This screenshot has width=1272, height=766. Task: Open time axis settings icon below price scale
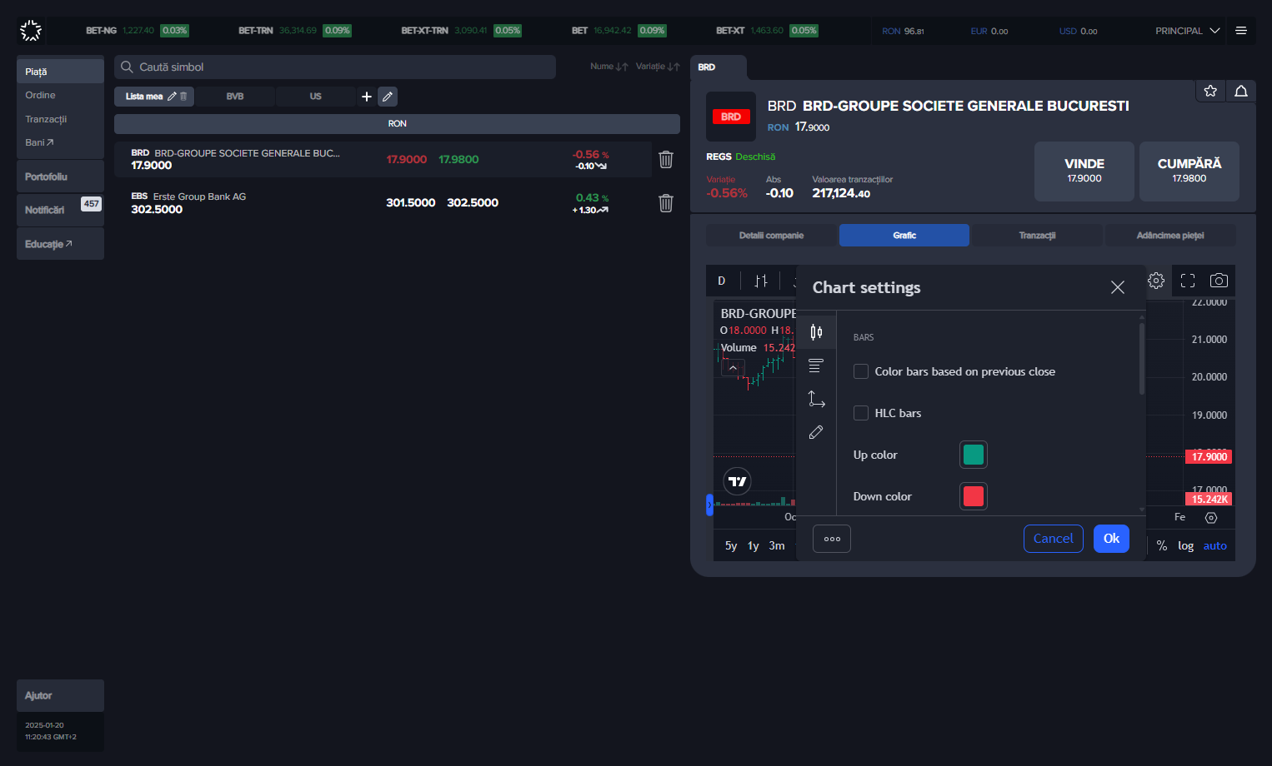coord(1211,518)
